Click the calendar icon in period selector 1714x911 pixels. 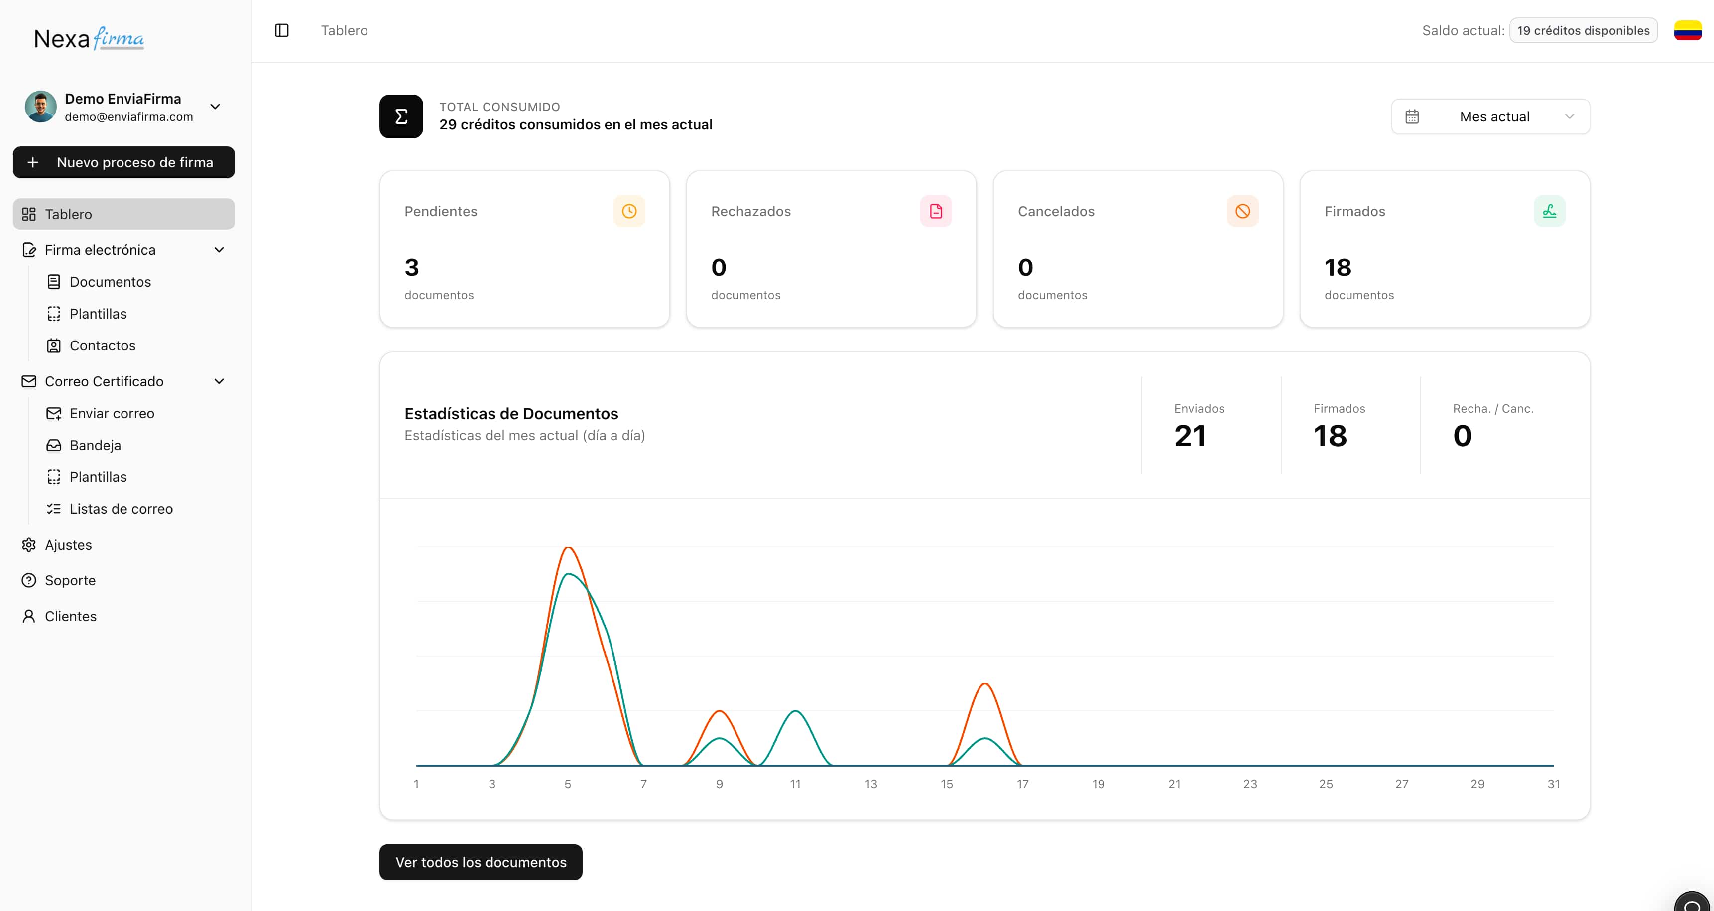click(1412, 117)
